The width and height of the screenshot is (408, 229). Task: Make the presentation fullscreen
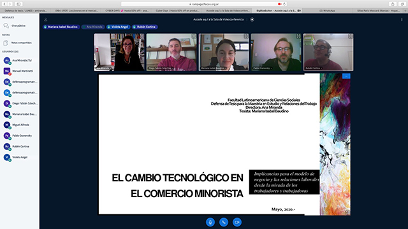point(347,212)
